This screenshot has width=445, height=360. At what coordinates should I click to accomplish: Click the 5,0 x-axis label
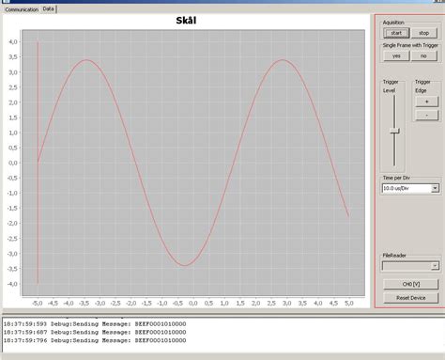pyautogui.click(x=349, y=304)
